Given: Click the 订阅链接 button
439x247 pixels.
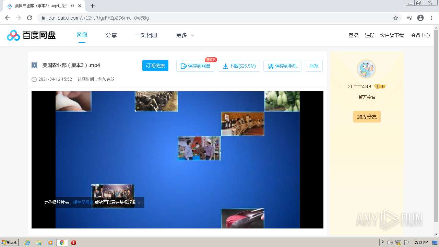Looking at the screenshot, I should pos(155,66).
